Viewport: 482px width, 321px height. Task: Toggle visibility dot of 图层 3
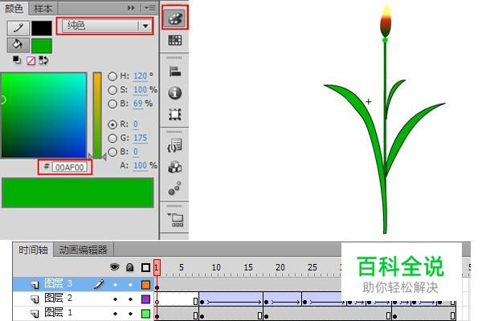(x=115, y=285)
